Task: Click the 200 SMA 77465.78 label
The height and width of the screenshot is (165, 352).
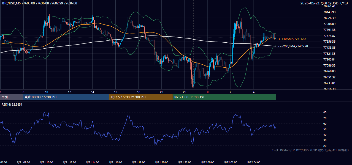Action: point(293,46)
